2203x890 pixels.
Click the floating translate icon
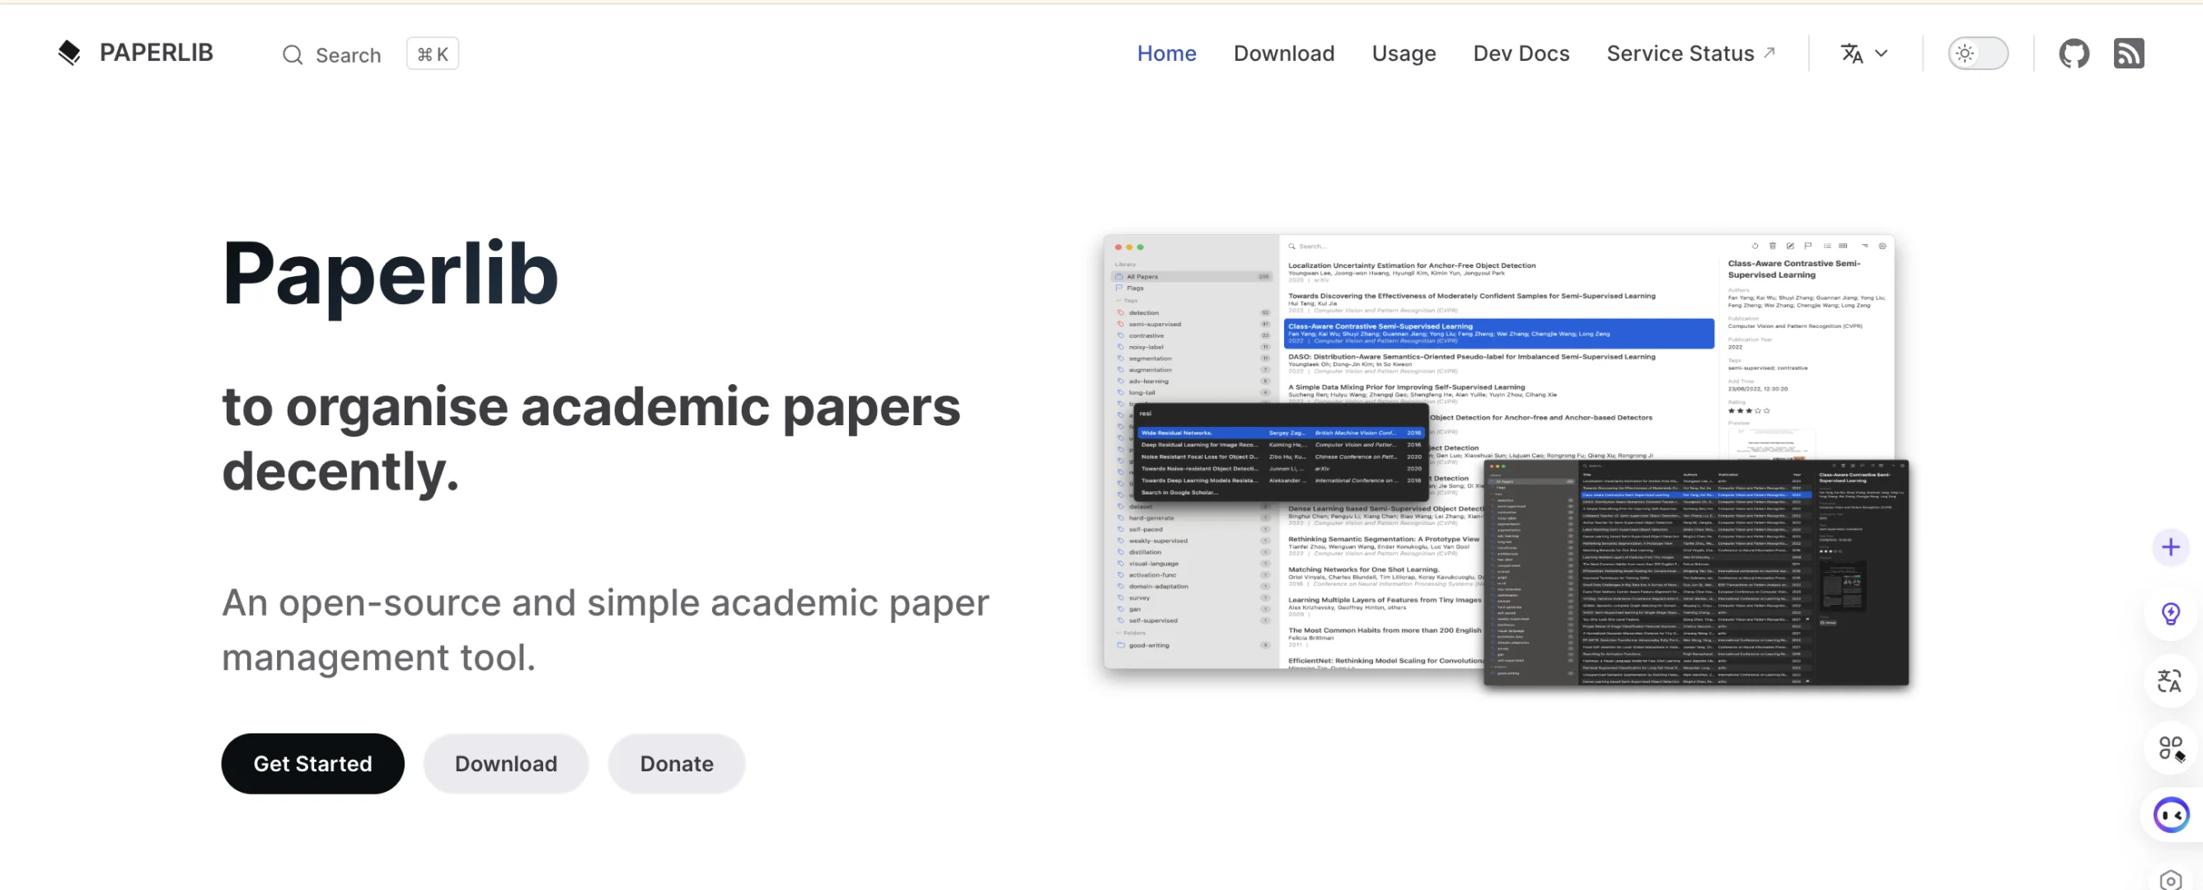[2170, 681]
